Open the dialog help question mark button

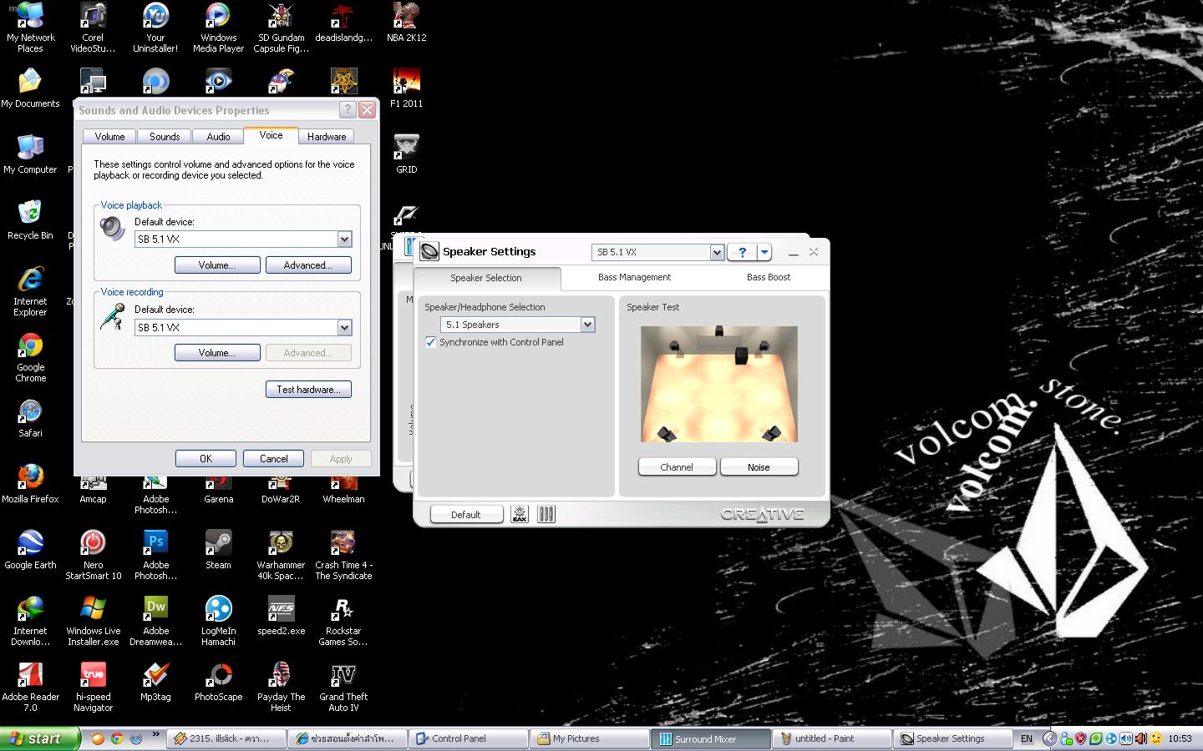[x=348, y=110]
